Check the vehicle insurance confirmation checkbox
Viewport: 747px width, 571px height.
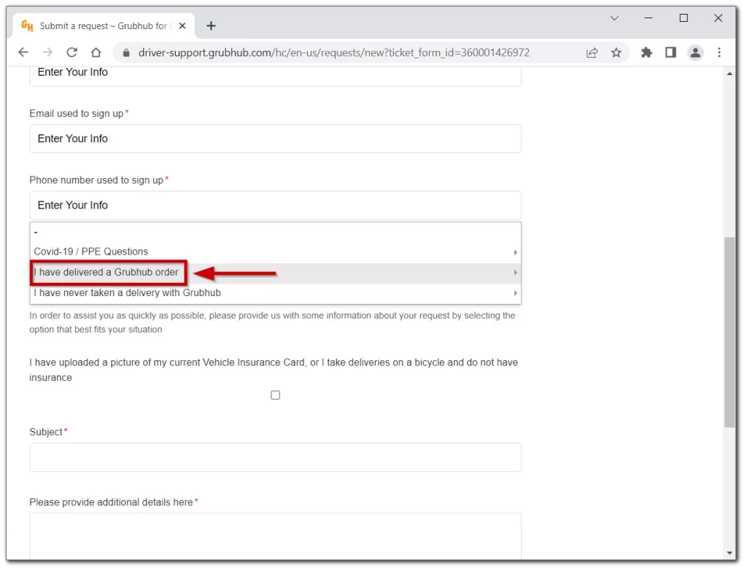(275, 395)
